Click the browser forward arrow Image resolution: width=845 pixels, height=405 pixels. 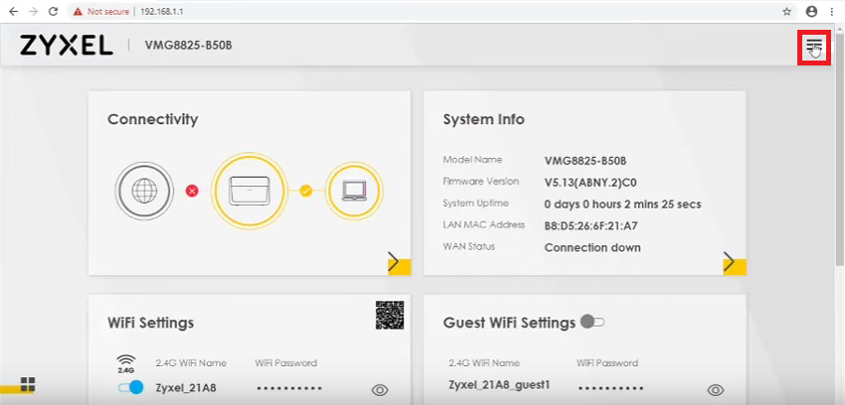coord(33,11)
